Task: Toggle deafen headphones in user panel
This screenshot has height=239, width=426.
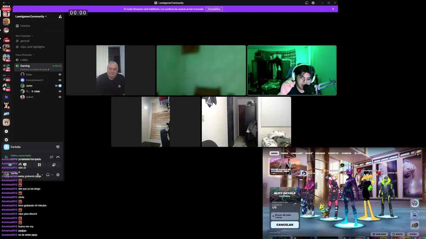Action: coord(48,175)
